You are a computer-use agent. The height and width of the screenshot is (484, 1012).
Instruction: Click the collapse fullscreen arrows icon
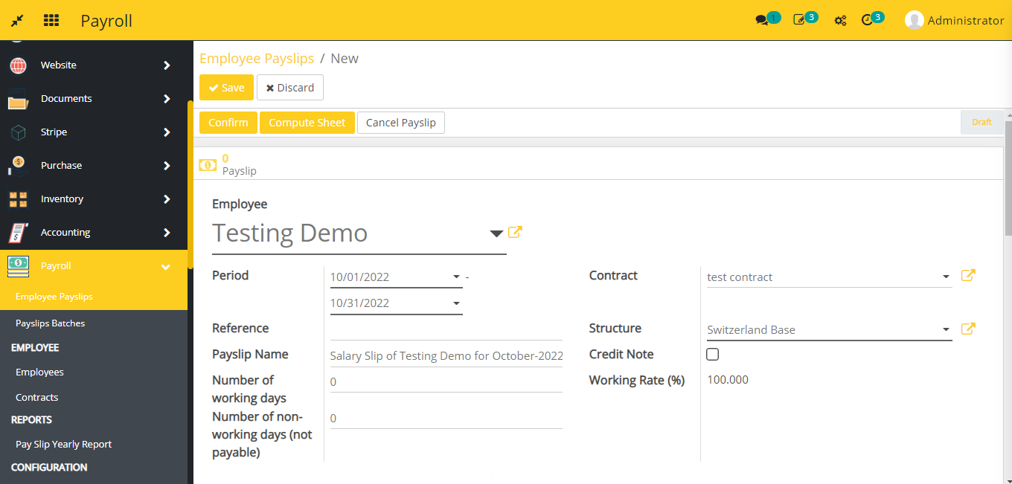click(17, 20)
